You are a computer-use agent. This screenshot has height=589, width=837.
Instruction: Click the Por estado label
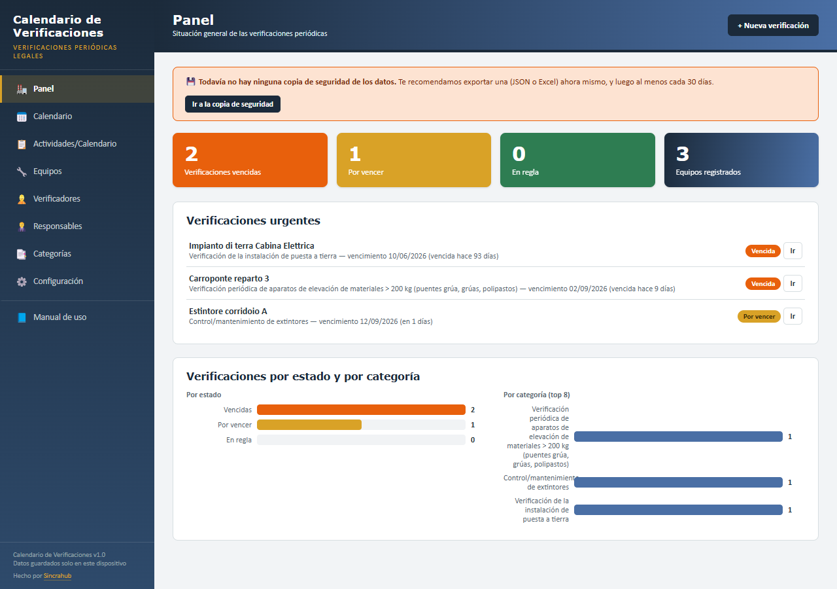coord(203,395)
